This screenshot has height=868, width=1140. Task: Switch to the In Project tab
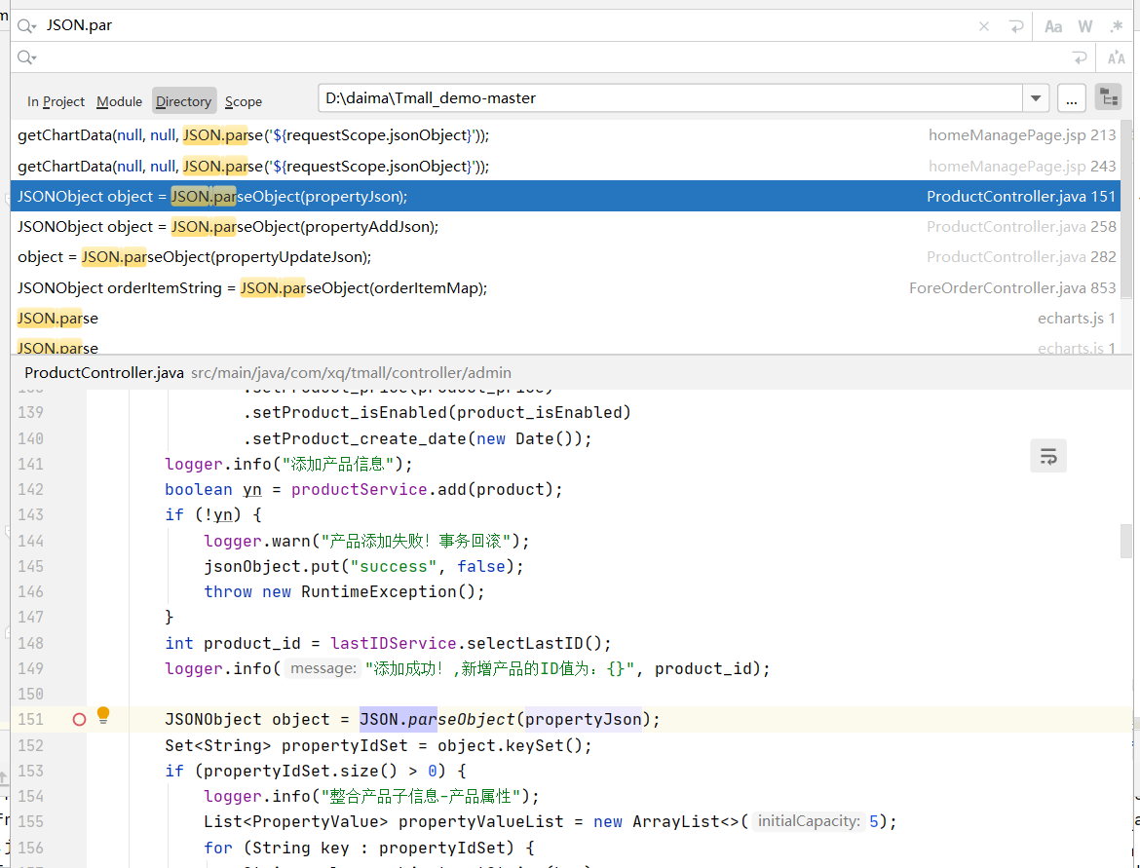(x=55, y=100)
